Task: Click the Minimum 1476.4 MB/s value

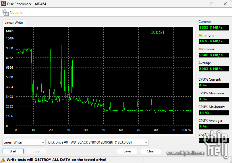Action: coord(214,41)
